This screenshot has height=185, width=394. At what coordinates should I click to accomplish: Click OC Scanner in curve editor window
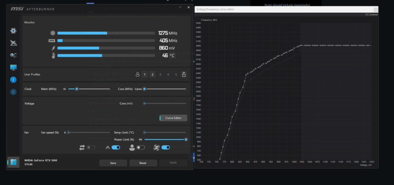coord(371,15)
